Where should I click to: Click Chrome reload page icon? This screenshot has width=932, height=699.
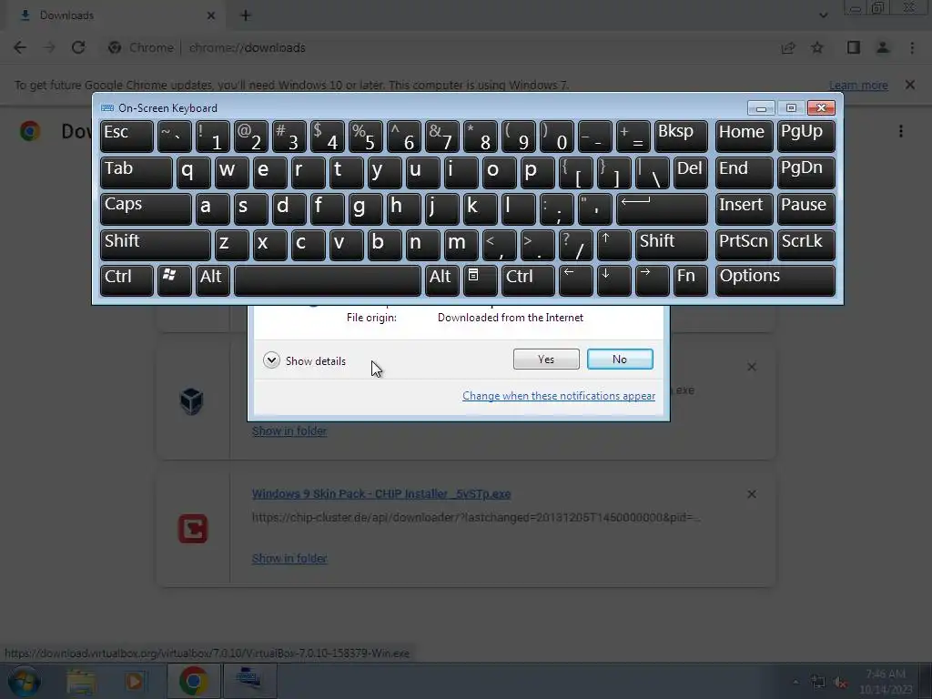click(78, 47)
